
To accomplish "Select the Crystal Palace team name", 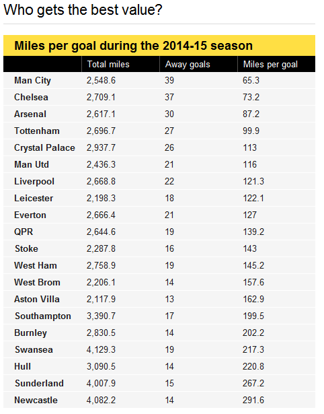I will pyautogui.click(x=44, y=147).
